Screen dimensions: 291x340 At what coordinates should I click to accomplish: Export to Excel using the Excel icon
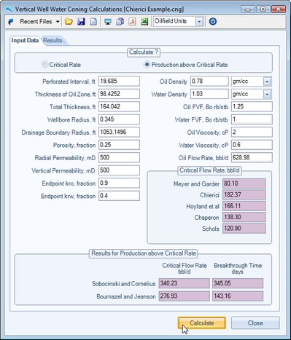pyautogui.click(x=144, y=22)
